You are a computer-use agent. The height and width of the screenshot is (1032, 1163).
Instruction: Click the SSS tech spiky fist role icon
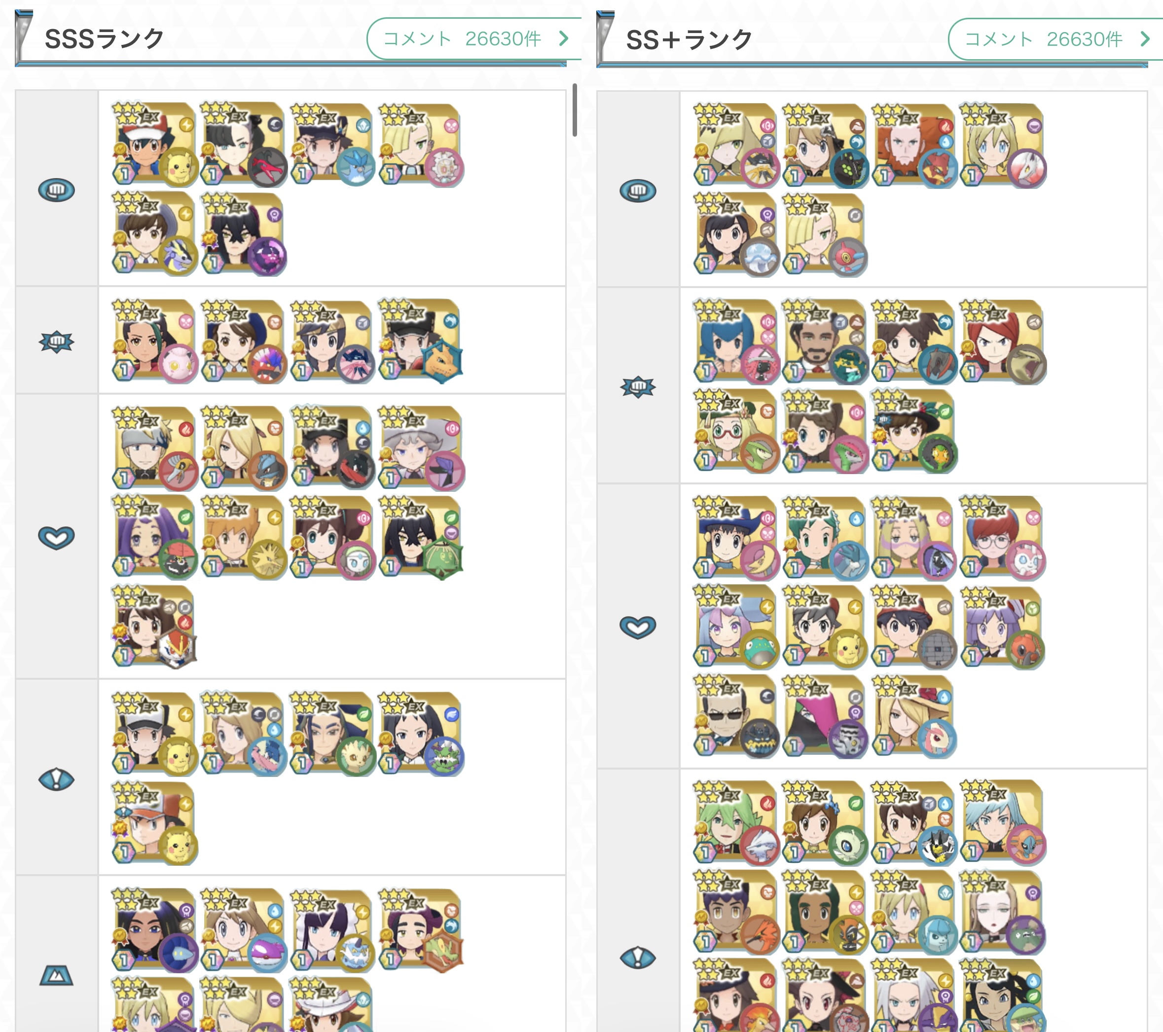pos(56,341)
